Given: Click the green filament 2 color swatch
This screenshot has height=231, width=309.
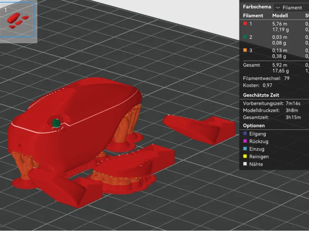Looking at the screenshot, I should 245,37.
